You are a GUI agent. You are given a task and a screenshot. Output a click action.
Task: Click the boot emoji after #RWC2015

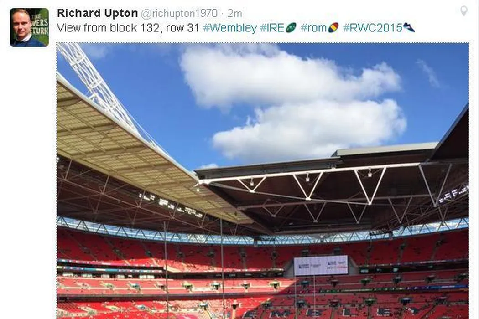(x=409, y=27)
